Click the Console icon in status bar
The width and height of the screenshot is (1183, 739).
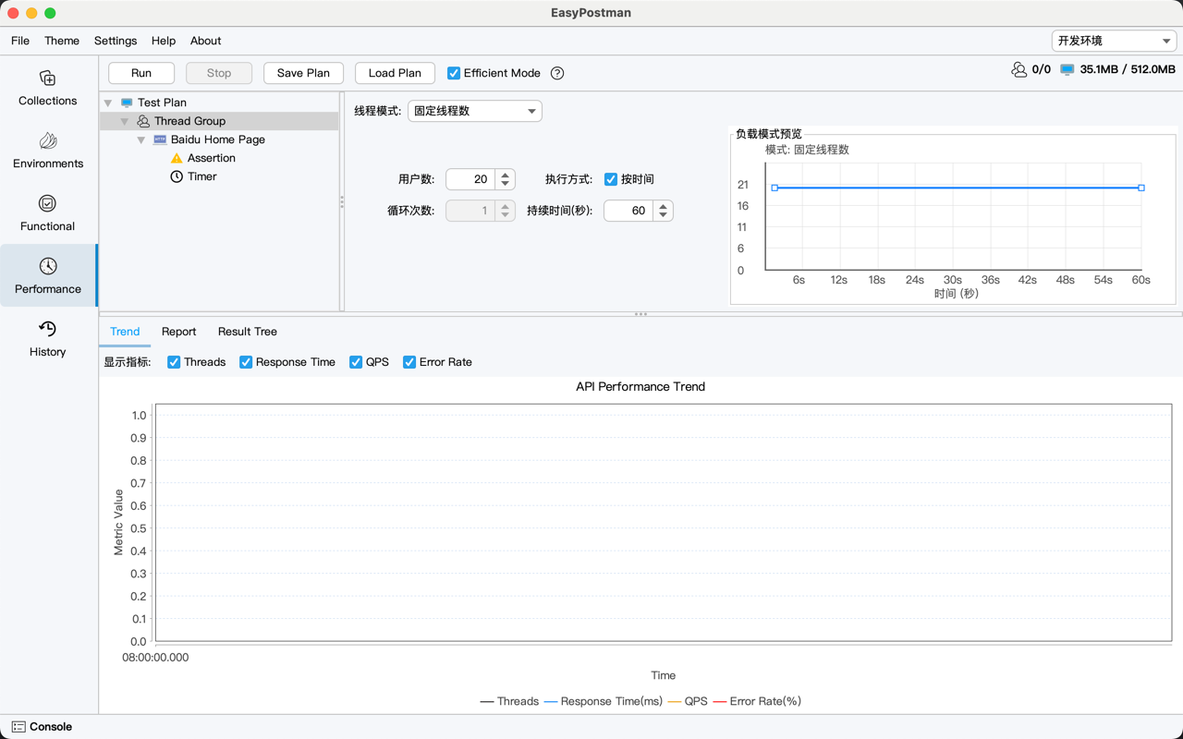click(x=18, y=727)
